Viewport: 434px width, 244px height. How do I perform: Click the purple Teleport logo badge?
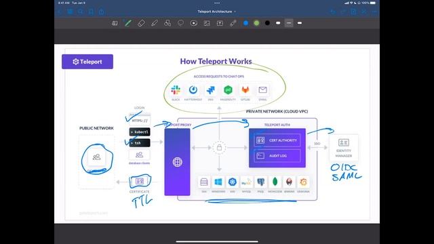pos(87,62)
